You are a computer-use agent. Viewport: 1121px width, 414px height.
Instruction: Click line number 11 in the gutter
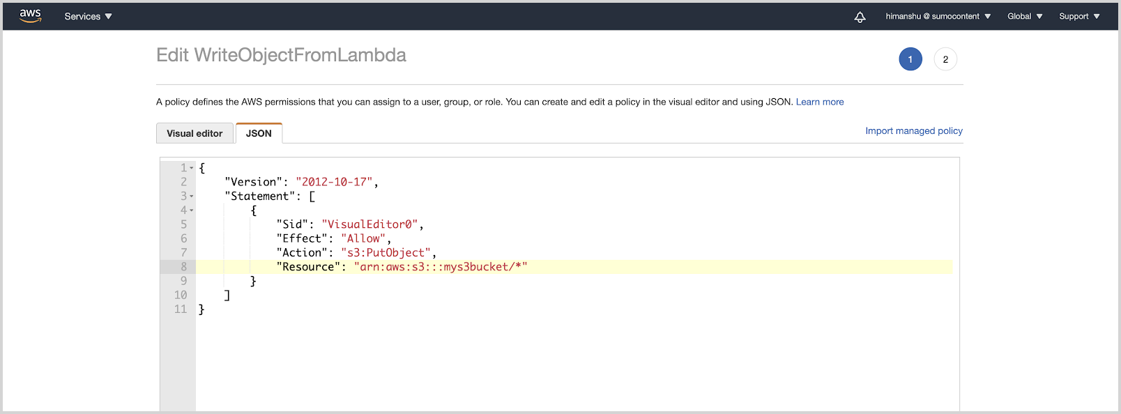tap(181, 309)
